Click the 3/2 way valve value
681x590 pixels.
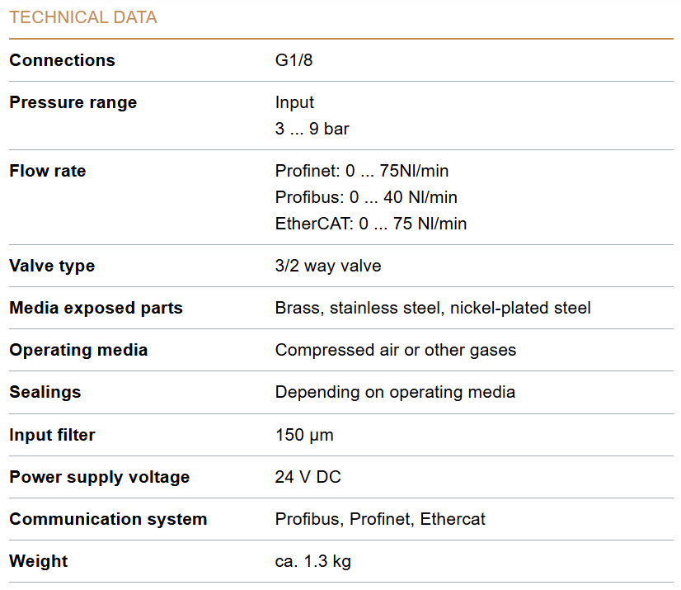328,266
